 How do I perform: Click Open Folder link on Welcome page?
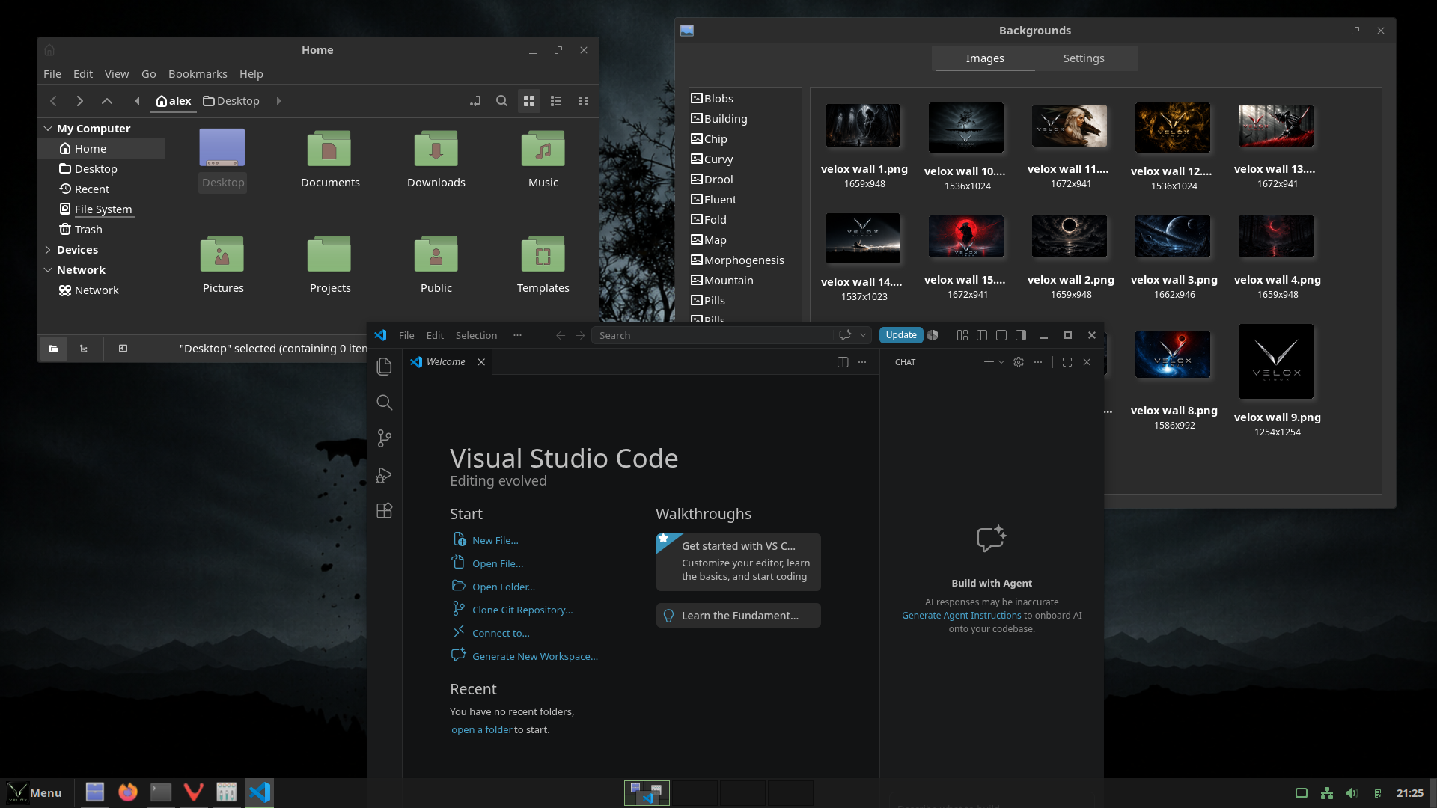pyautogui.click(x=504, y=587)
